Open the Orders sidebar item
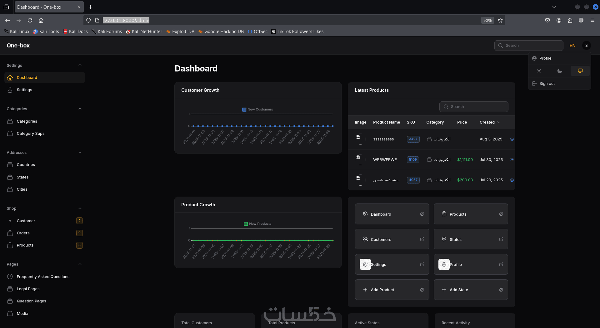The width and height of the screenshot is (600, 328). (x=45, y=233)
